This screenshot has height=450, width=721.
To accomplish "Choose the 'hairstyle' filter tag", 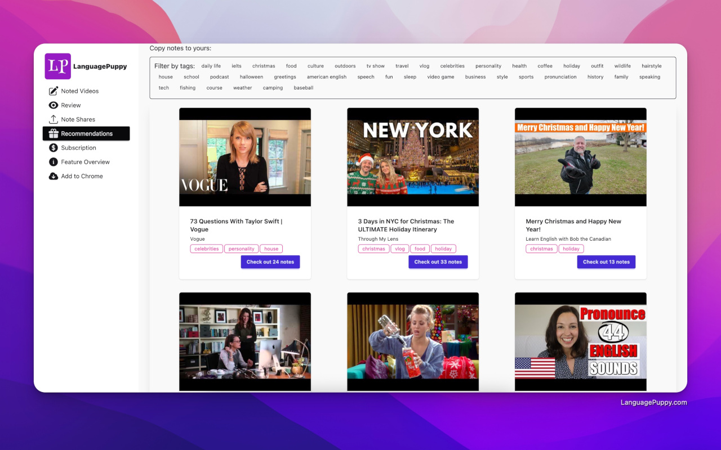I will (652, 66).
